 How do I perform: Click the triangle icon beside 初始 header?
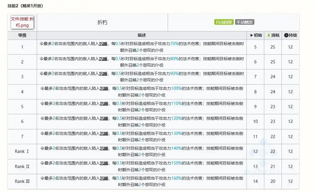[252, 35]
